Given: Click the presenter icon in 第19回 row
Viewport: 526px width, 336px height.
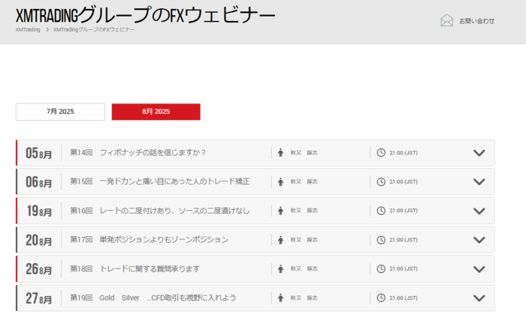Looking at the screenshot, I should click(x=281, y=298).
